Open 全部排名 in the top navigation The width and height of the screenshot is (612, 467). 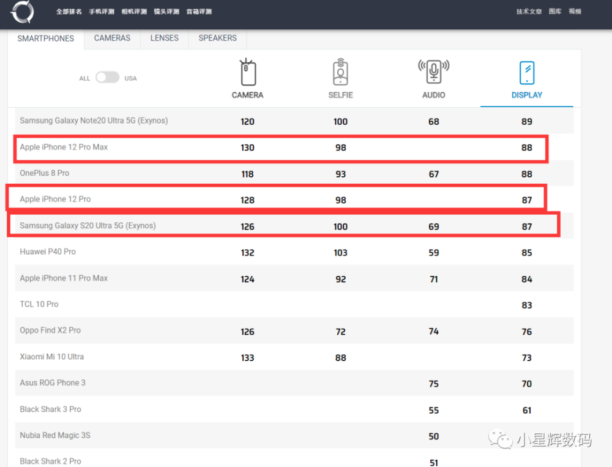pos(69,12)
